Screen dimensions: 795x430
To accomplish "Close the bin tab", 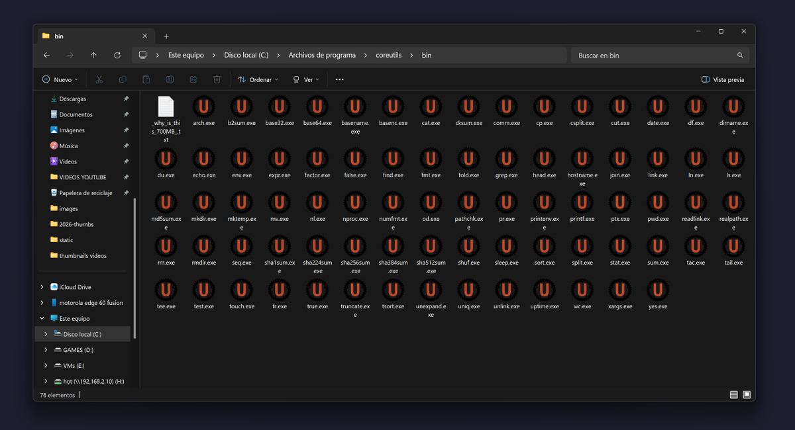I will point(145,36).
